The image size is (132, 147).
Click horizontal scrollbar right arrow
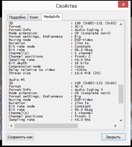point(115,126)
